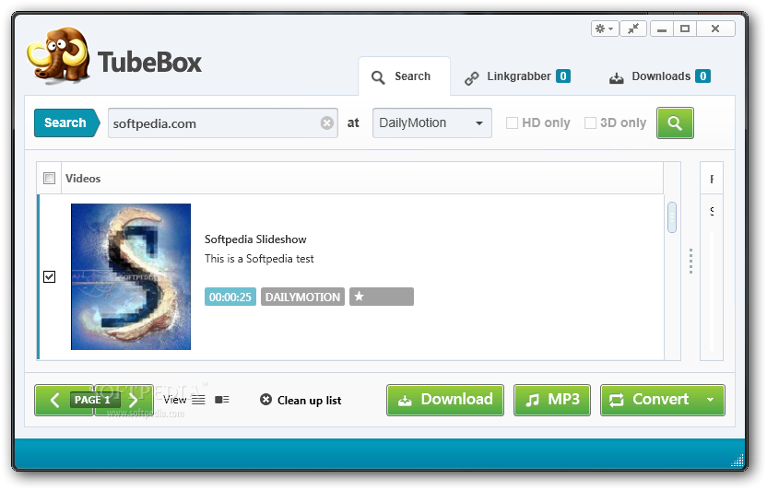Switch to list view icon
The image size is (767, 490).
point(198,400)
